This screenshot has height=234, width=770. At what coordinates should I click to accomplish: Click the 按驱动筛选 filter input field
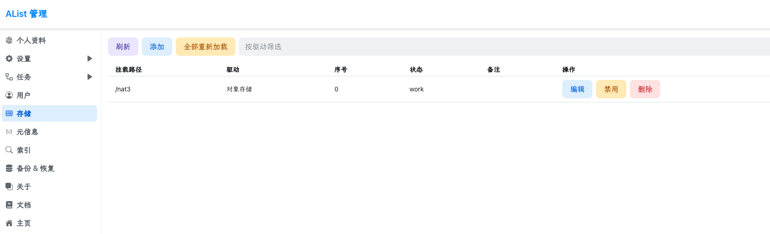point(504,47)
